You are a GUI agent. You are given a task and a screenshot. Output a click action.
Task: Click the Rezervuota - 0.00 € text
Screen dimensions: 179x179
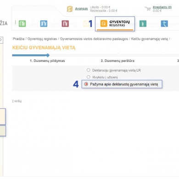(104, 11)
